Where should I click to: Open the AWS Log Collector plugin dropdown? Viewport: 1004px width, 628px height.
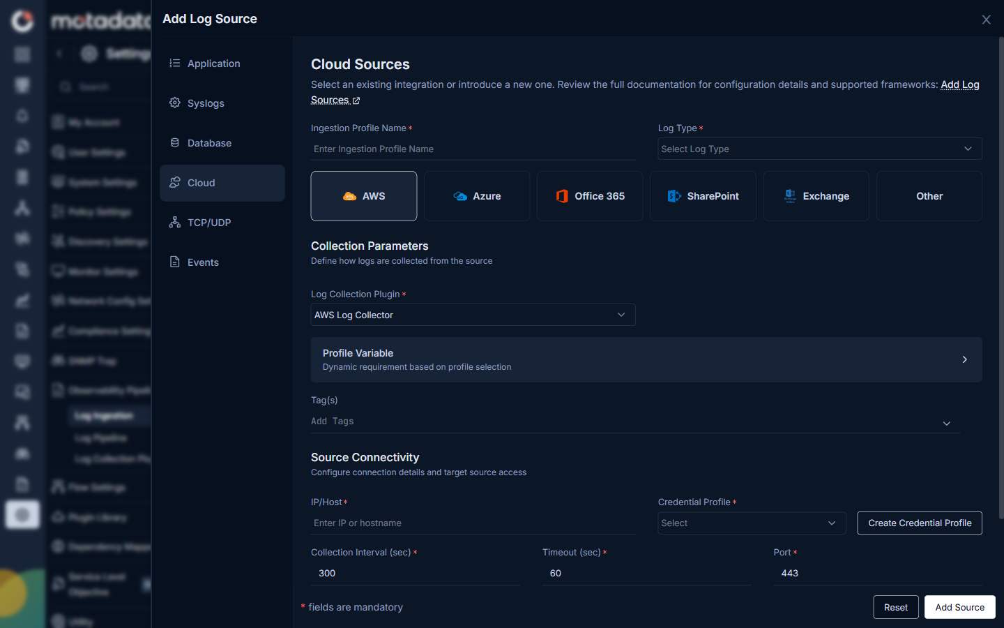(473, 315)
